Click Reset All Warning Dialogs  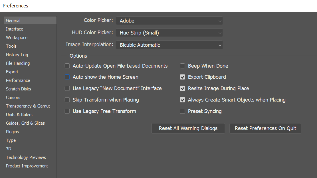point(188,128)
